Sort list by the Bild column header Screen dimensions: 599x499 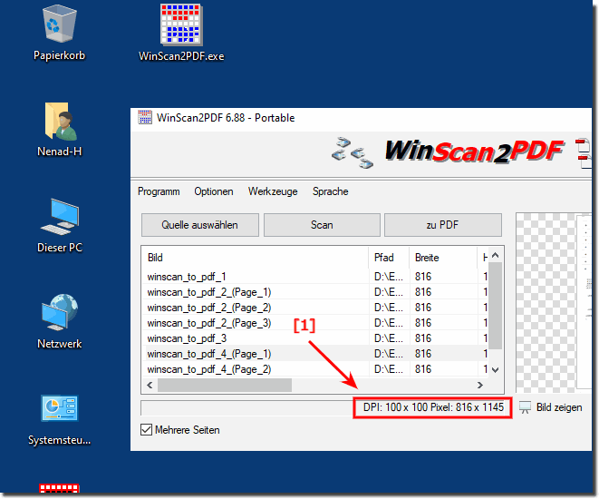coord(256,258)
